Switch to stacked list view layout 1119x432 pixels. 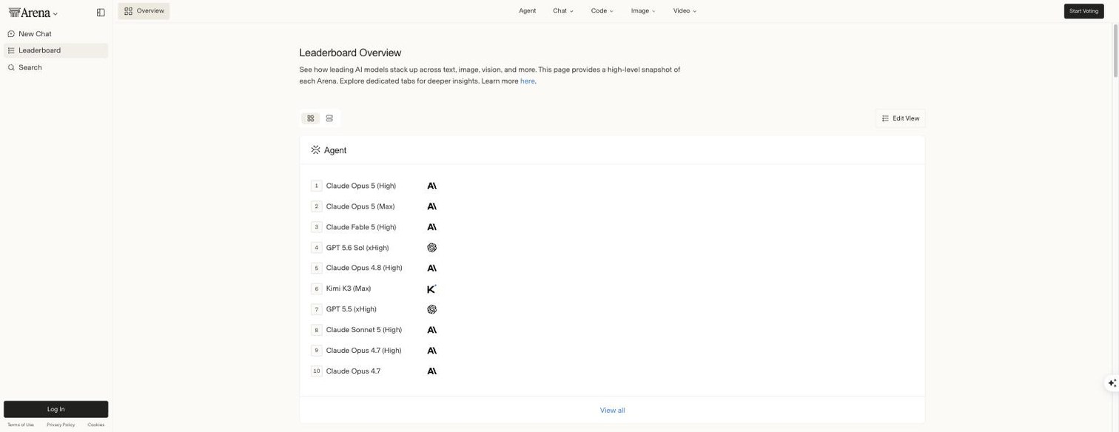pyautogui.click(x=329, y=118)
